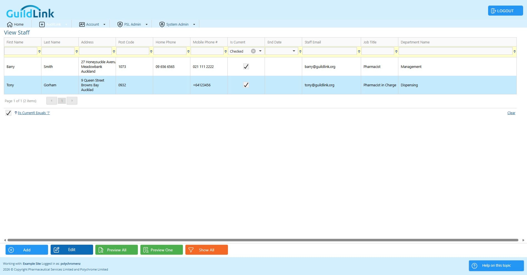Click the horizontal scrollbar track
Image resolution: width=527 pixels, height=275 pixels.
point(263,240)
